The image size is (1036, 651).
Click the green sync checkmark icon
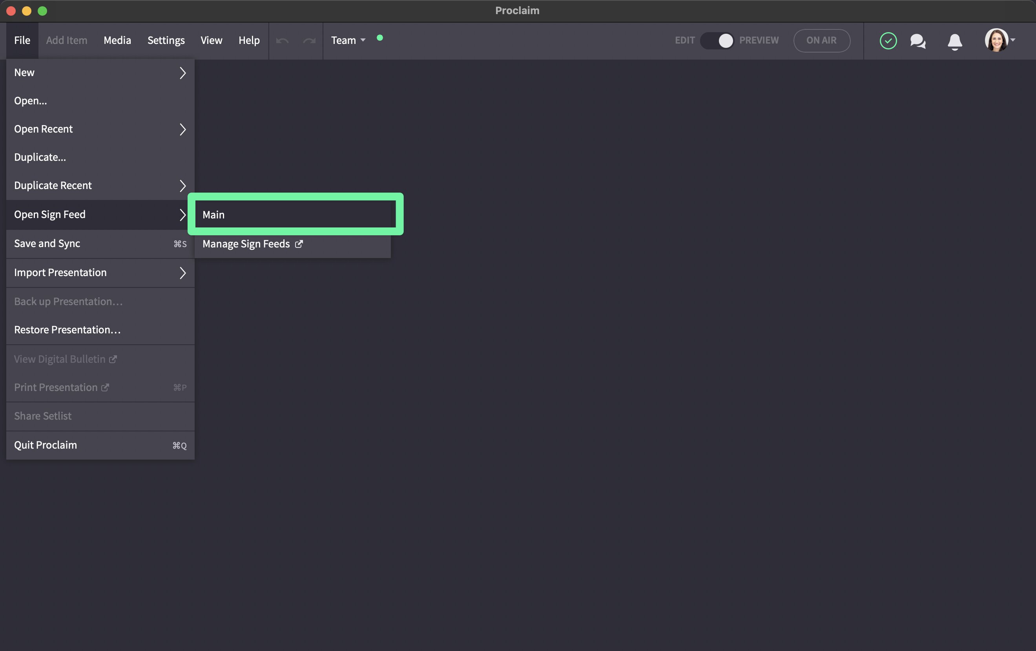[888, 40]
